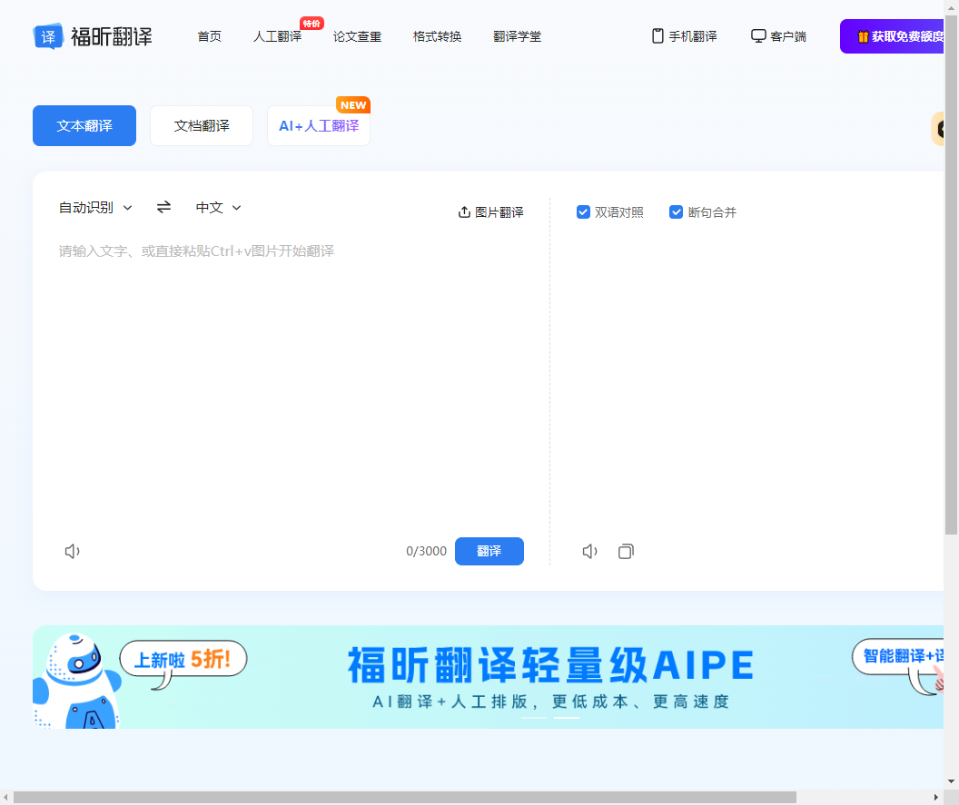Viewport: 959px width, 805px height.
Task: Click the partially visible floating side widget
Action: click(937, 128)
